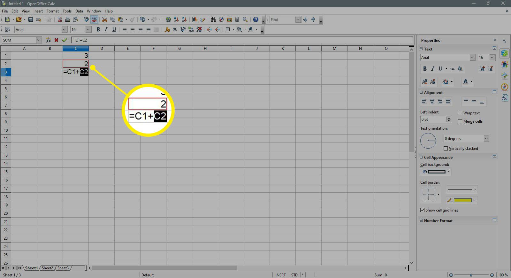Viewport: 511px width, 278px height.
Task: Click cell border line color swatch
Action: pos(462,201)
